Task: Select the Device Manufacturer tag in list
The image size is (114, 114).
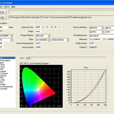Action: pos(6,87)
